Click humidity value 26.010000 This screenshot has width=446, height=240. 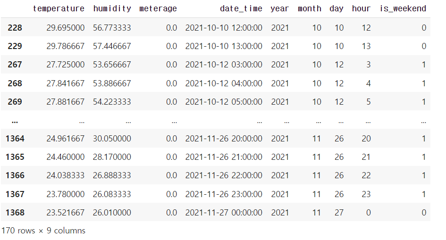pyautogui.click(x=112, y=213)
